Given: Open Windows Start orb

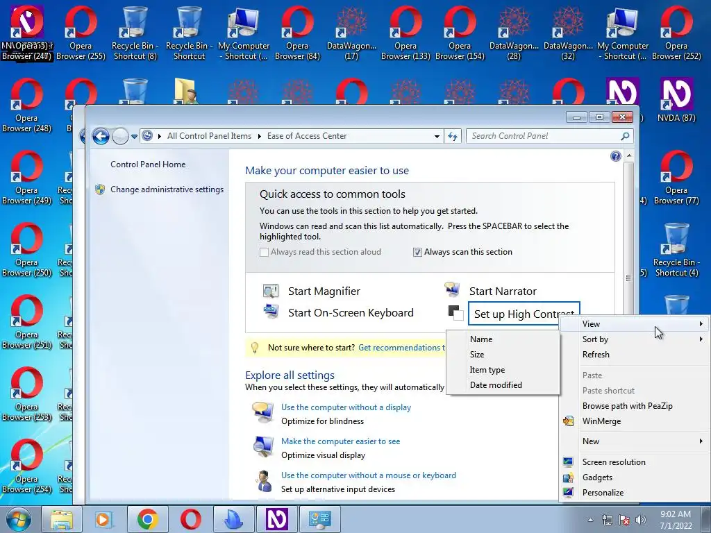Looking at the screenshot, I should (x=18, y=519).
